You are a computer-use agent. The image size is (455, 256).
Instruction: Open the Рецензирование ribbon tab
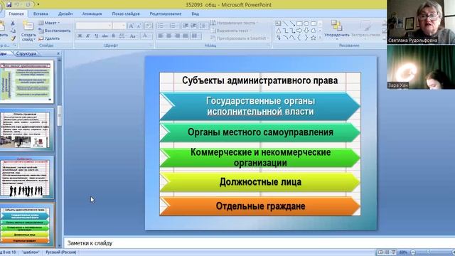166,14
